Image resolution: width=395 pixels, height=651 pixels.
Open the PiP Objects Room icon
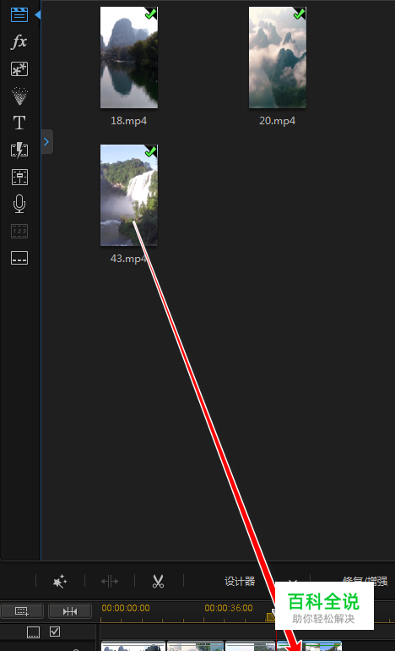pyautogui.click(x=19, y=69)
